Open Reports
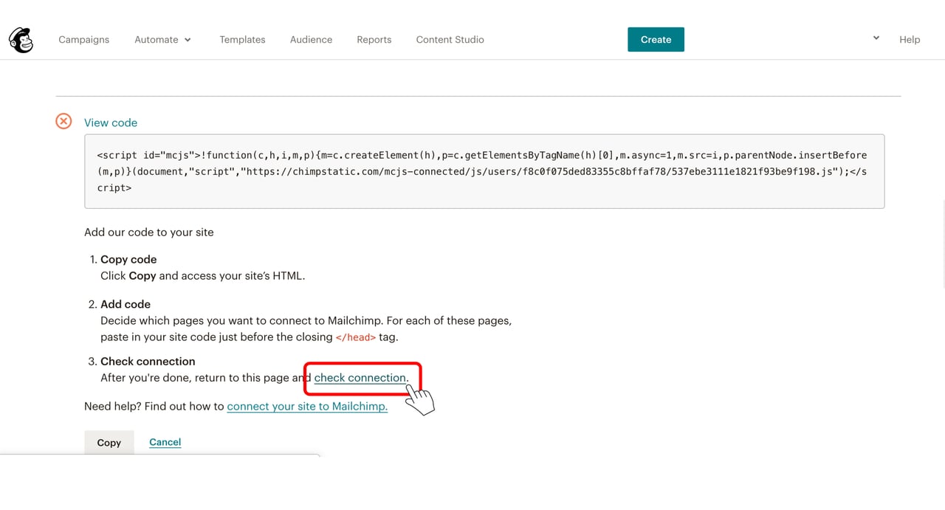This screenshot has width=945, height=510. [374, 40]
